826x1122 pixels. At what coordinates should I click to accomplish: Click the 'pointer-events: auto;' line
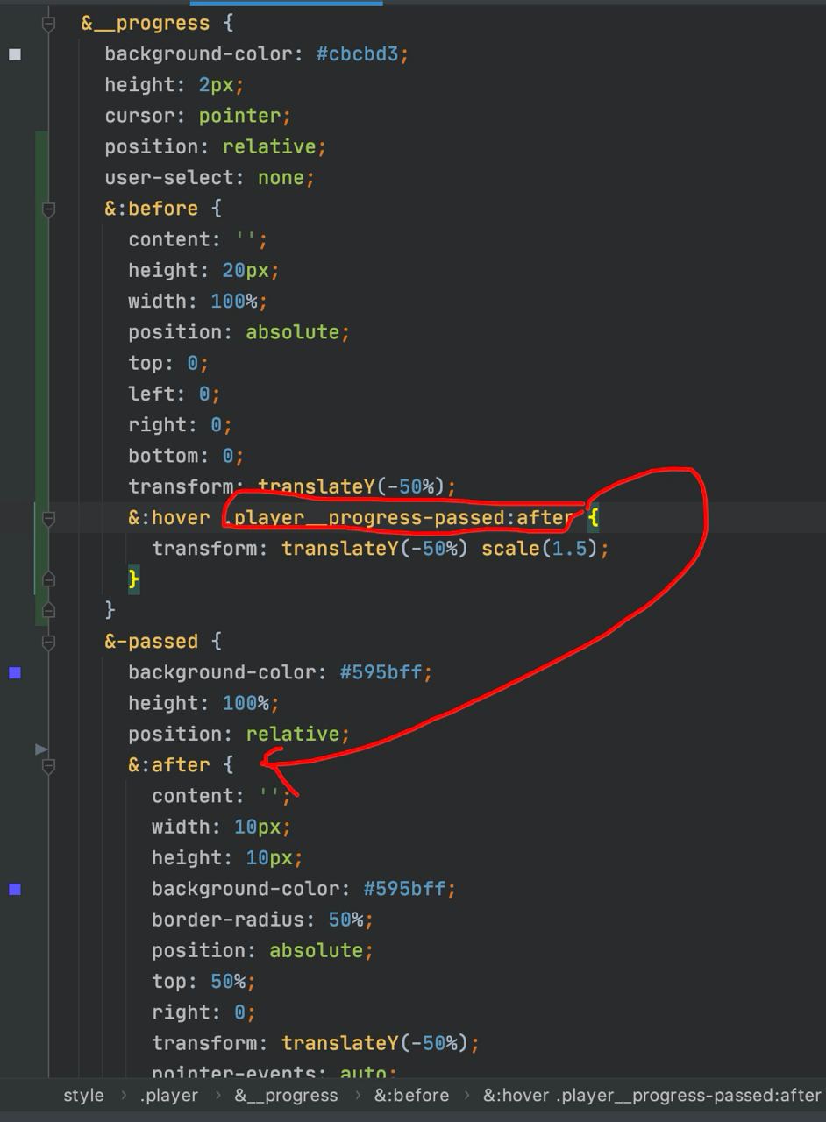tap(274, 1072)
